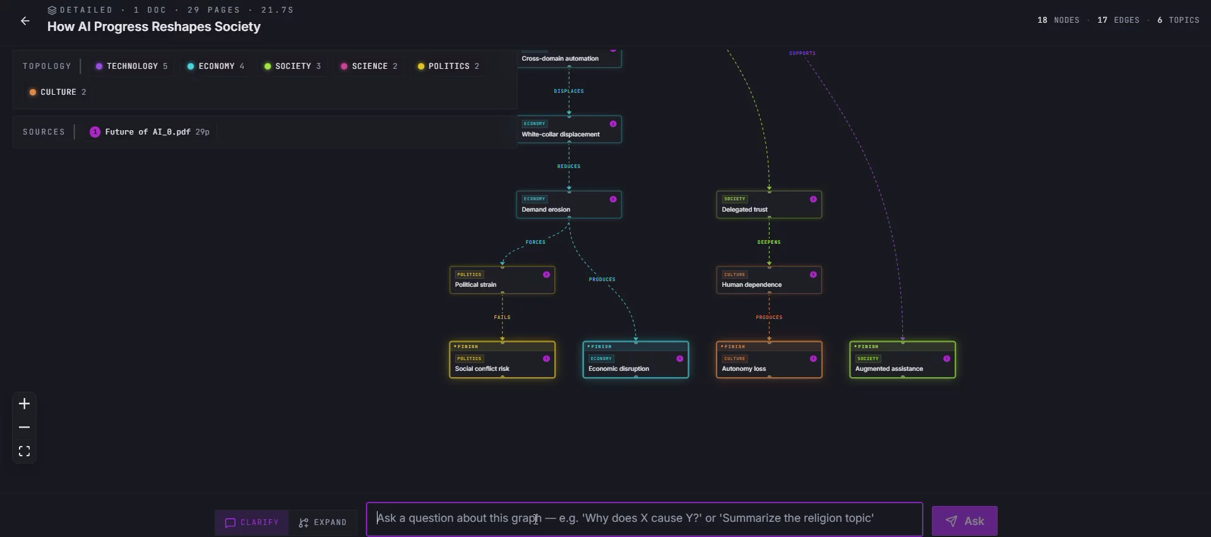This screenshot has width=1211, height=537.
Task: Click the 18 NODES counter
Action: [x=1059, y=20]
